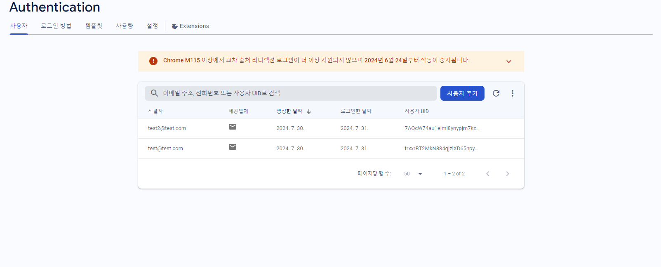Click the 제공업체 column header
661x267 pixels.
pyautogui.click(x=238, y=111)
